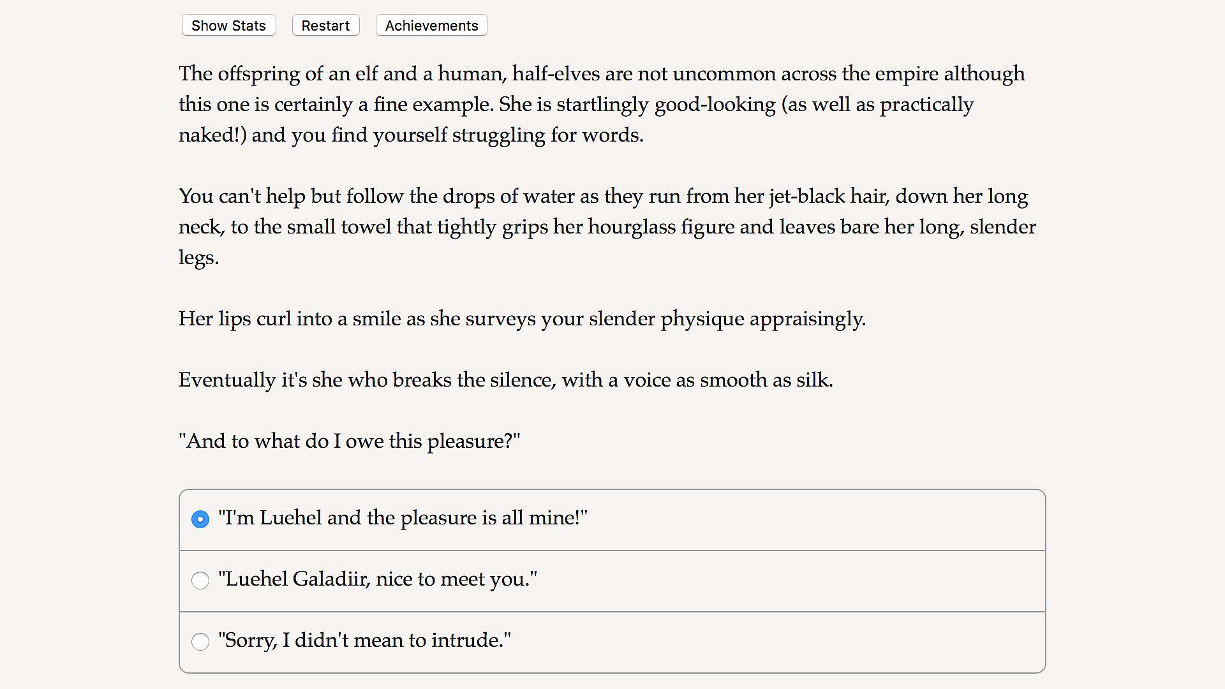Open the Achievements screen

coord(431,26)
